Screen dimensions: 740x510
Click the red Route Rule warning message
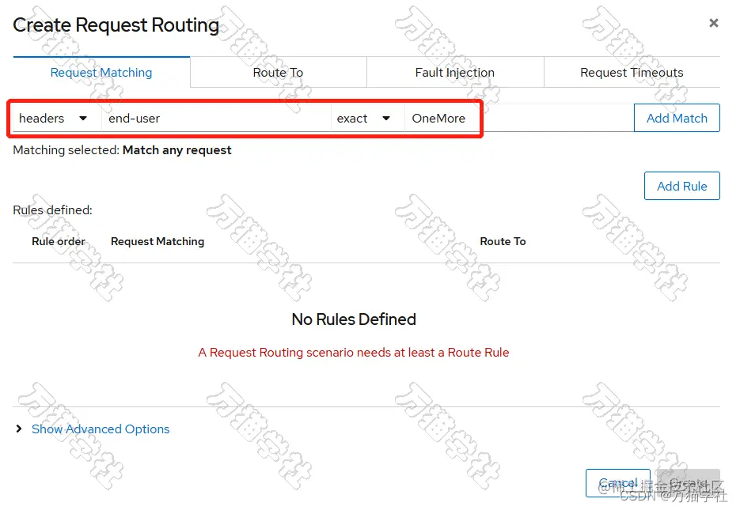click(x=354, y=353)
